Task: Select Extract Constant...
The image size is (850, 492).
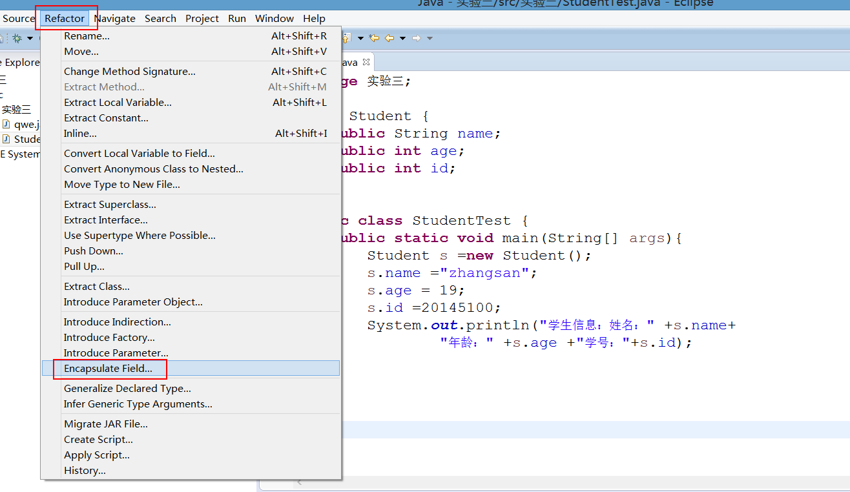Action: [x=191, y=118]
